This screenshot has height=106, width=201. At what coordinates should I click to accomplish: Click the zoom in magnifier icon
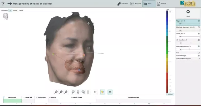pos(61,92)
